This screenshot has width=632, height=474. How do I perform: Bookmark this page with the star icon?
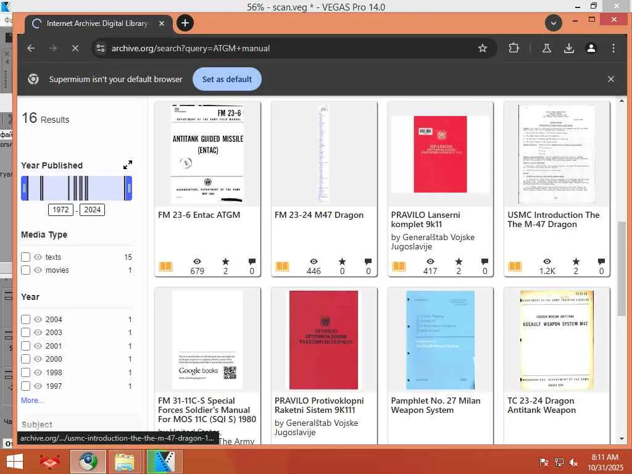point(483,48)
